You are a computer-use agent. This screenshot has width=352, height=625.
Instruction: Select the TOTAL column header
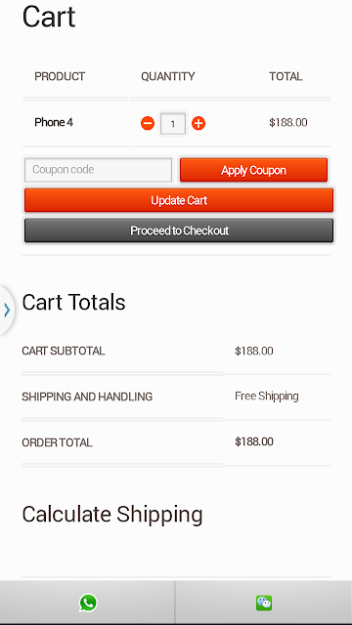pyautogui.click(x=286, y=76)
